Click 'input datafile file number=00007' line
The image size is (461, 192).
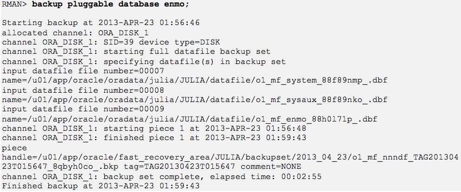click(83, 71)
